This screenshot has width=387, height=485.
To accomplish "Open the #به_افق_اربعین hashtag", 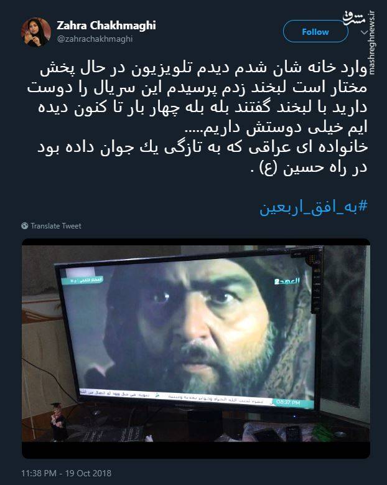I will [x=314, y=207].
